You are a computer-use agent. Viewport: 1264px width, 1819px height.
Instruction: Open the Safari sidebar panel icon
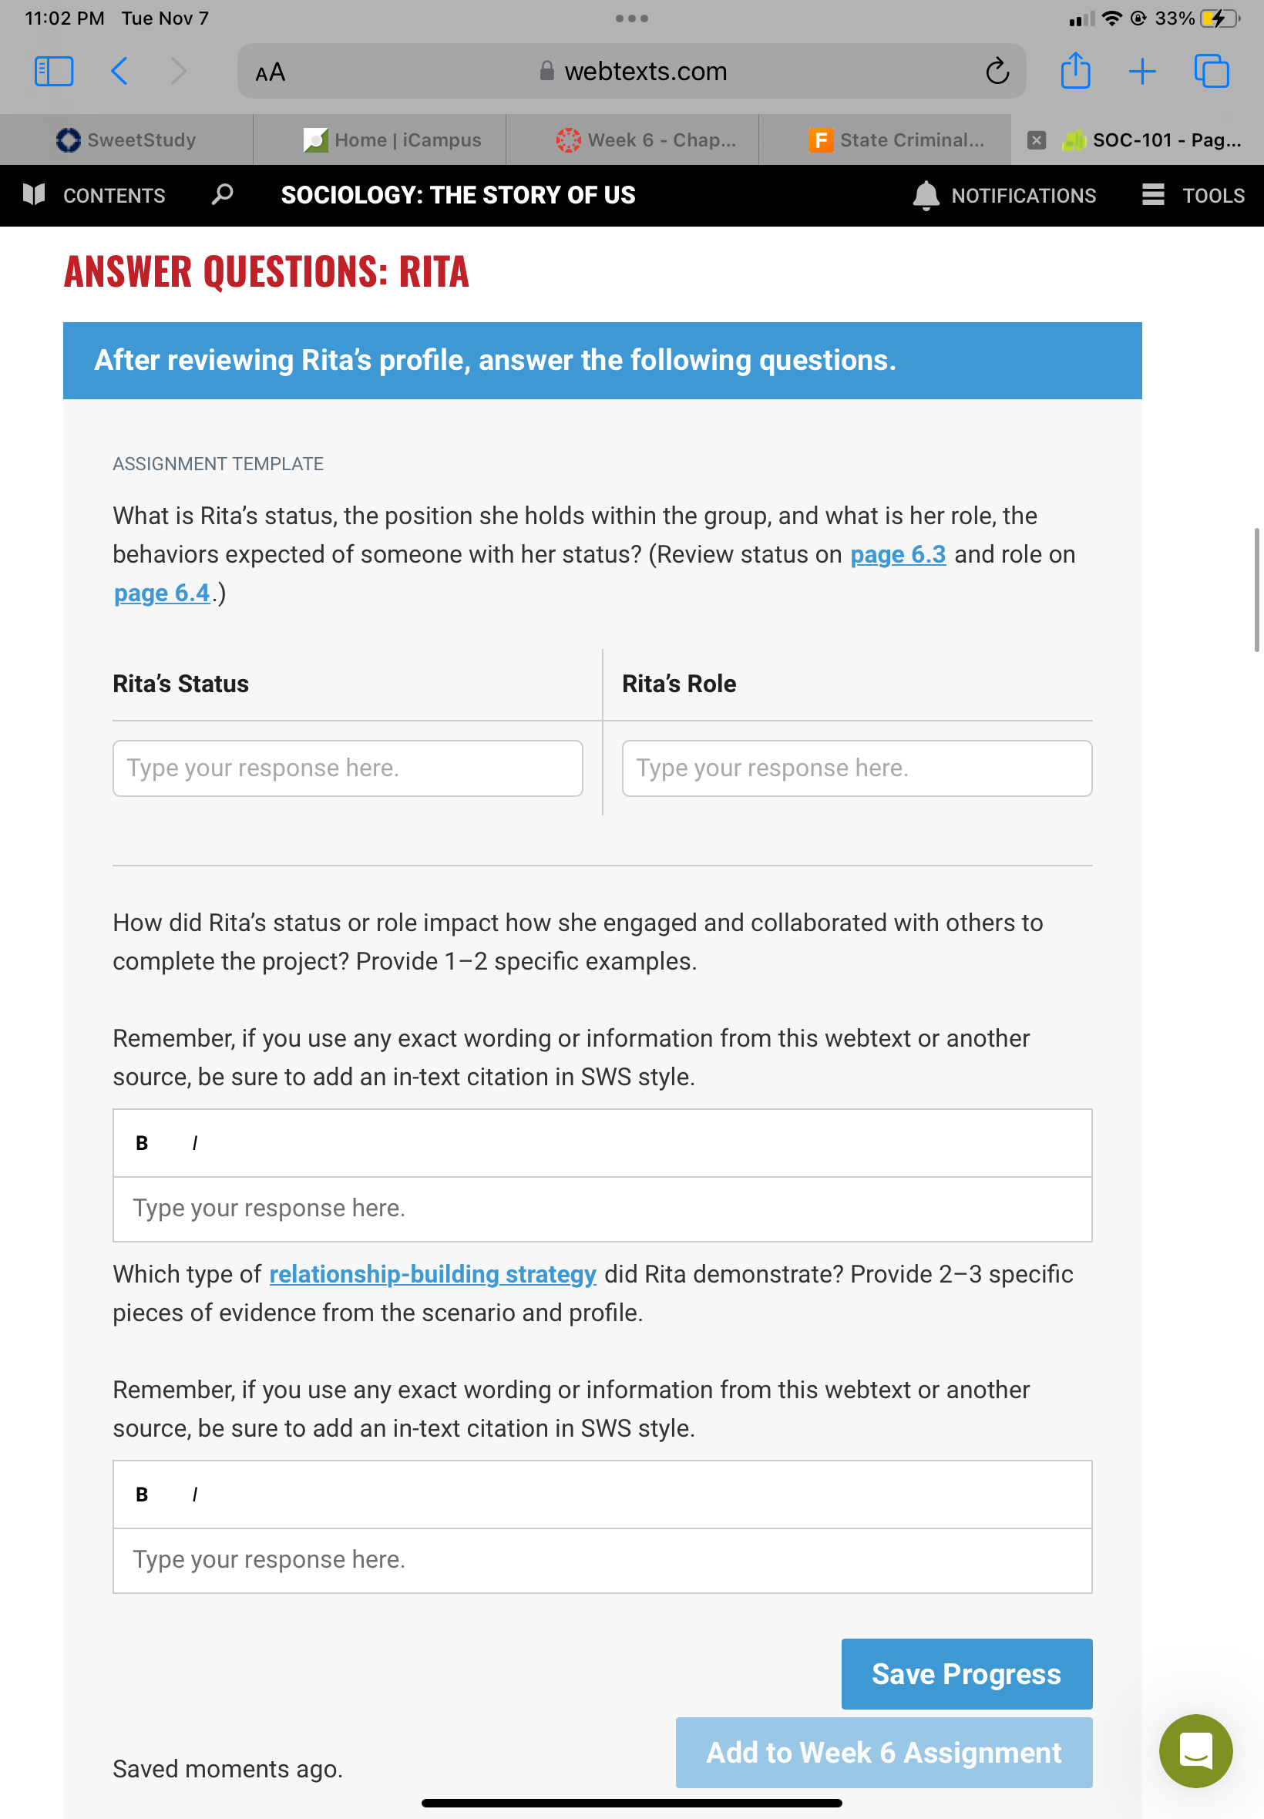coord(54,71)
